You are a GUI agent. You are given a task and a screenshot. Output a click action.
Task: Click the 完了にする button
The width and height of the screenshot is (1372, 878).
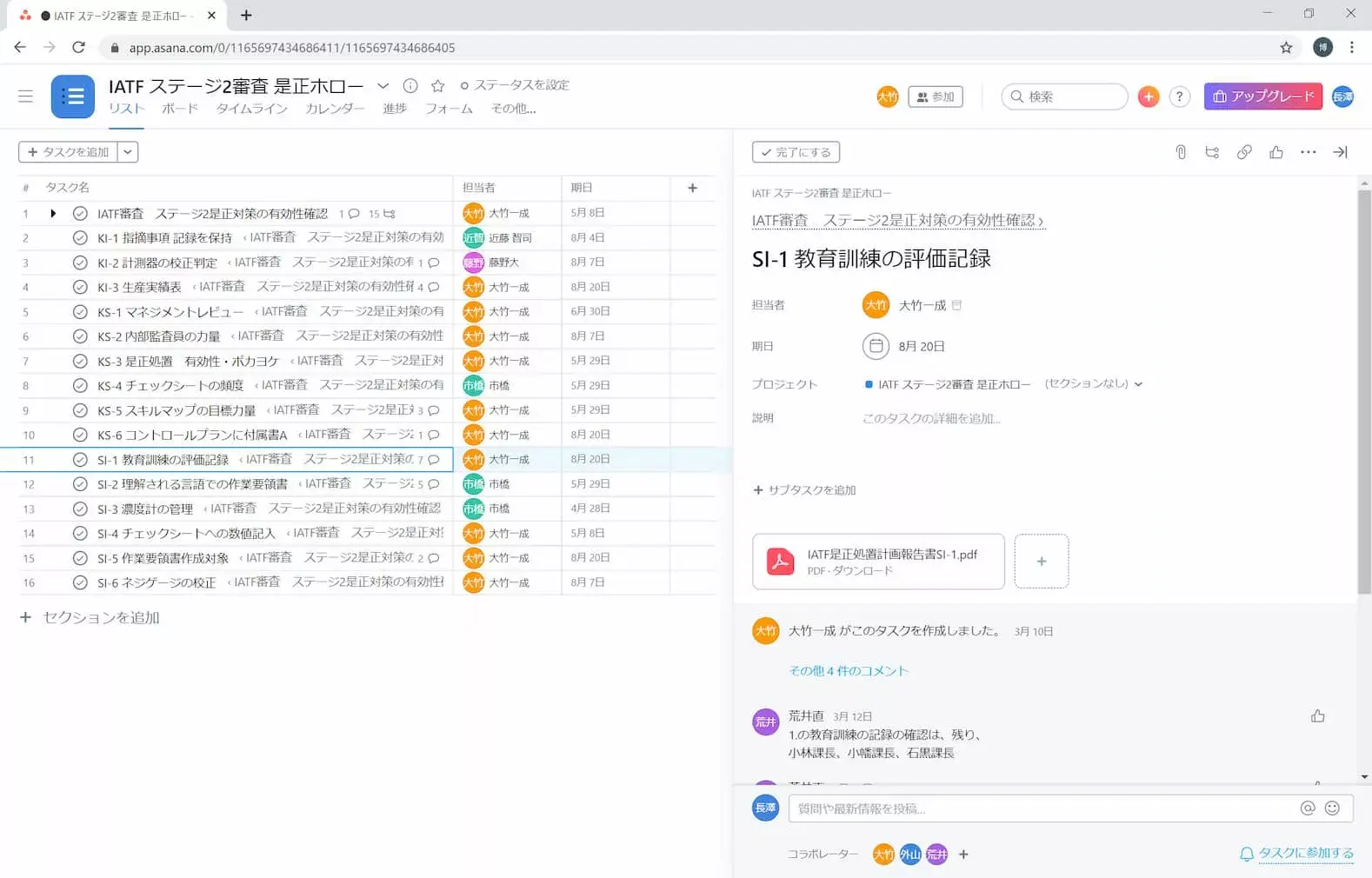pyautogui.click(x=796, y=152)
